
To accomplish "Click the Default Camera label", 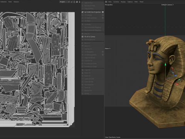I will tap(166, 5).
